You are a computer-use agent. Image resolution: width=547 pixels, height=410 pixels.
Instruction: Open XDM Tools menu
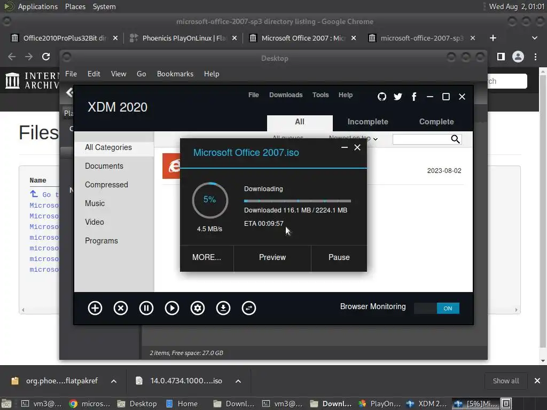(321, 95)
